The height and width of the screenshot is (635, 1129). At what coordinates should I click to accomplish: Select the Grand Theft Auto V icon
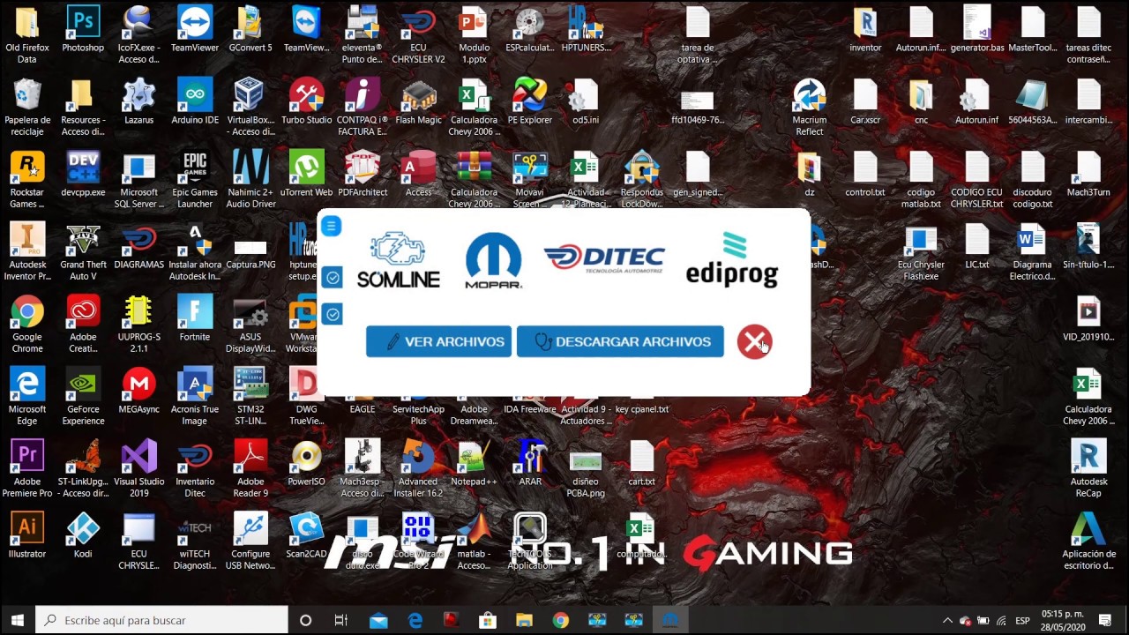coord(83,252)
